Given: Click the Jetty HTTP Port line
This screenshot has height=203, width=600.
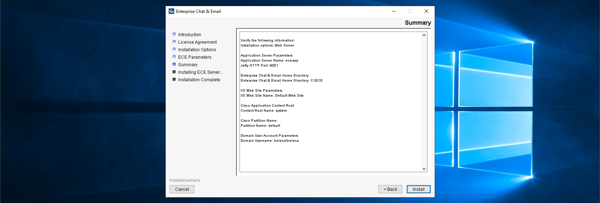Looking at the screenshot, I should 259,66.
